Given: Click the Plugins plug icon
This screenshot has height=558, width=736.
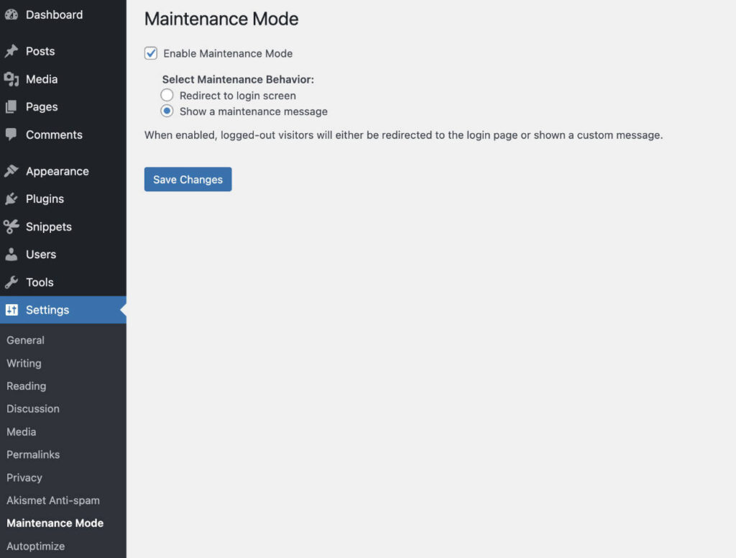Looking at the screenshot, I should click(11, 198).
